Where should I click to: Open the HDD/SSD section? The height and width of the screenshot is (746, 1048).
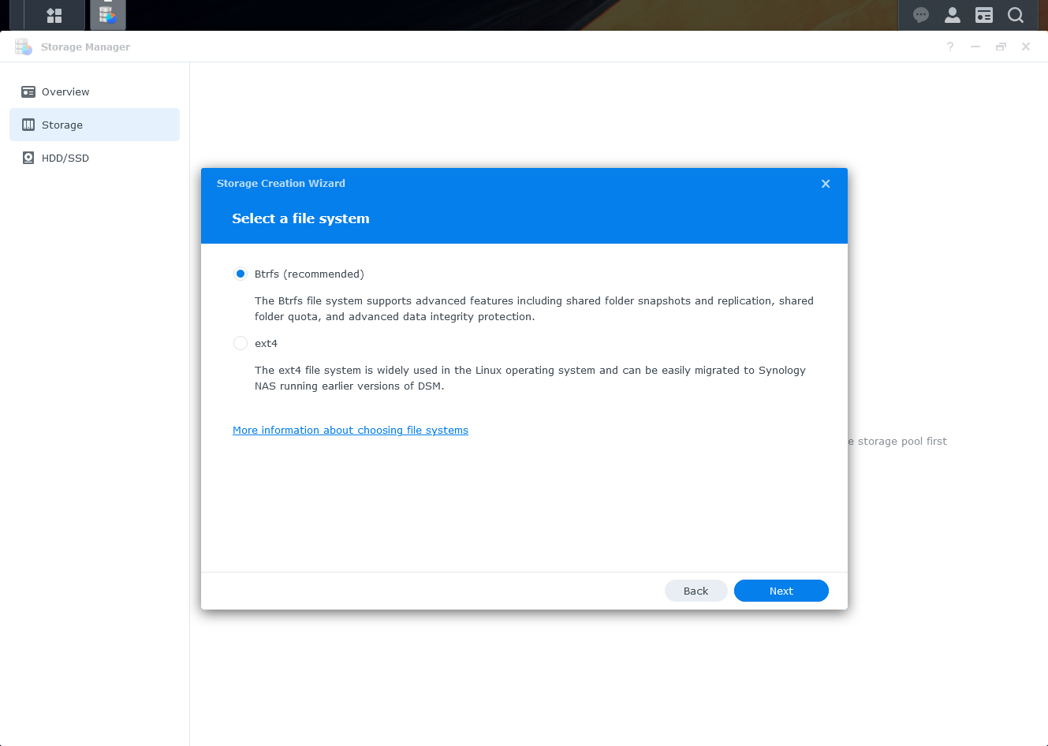point(65,158)
